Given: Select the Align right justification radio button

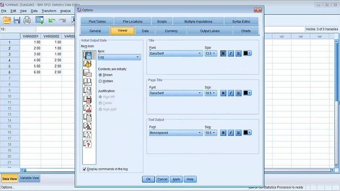Looking at the screenshot, I should coord(100,109).
